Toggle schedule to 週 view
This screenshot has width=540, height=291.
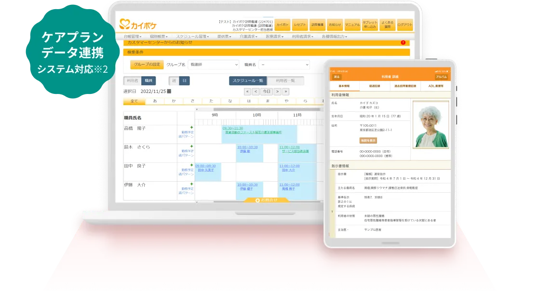tap(174, 81)
